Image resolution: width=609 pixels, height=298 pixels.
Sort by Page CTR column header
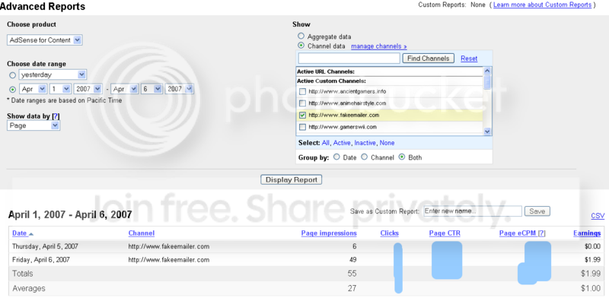click(445, 233)
